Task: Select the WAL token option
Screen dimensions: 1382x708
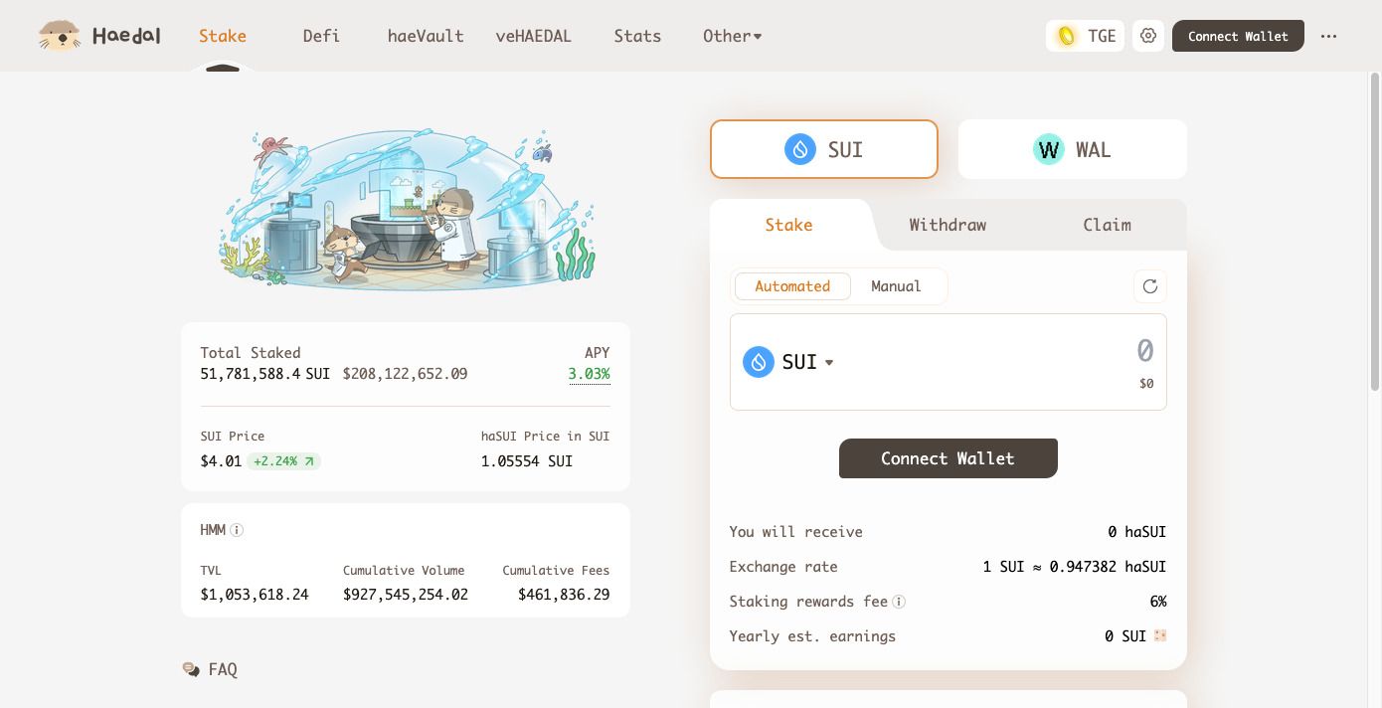Action: pos(1072,149)
